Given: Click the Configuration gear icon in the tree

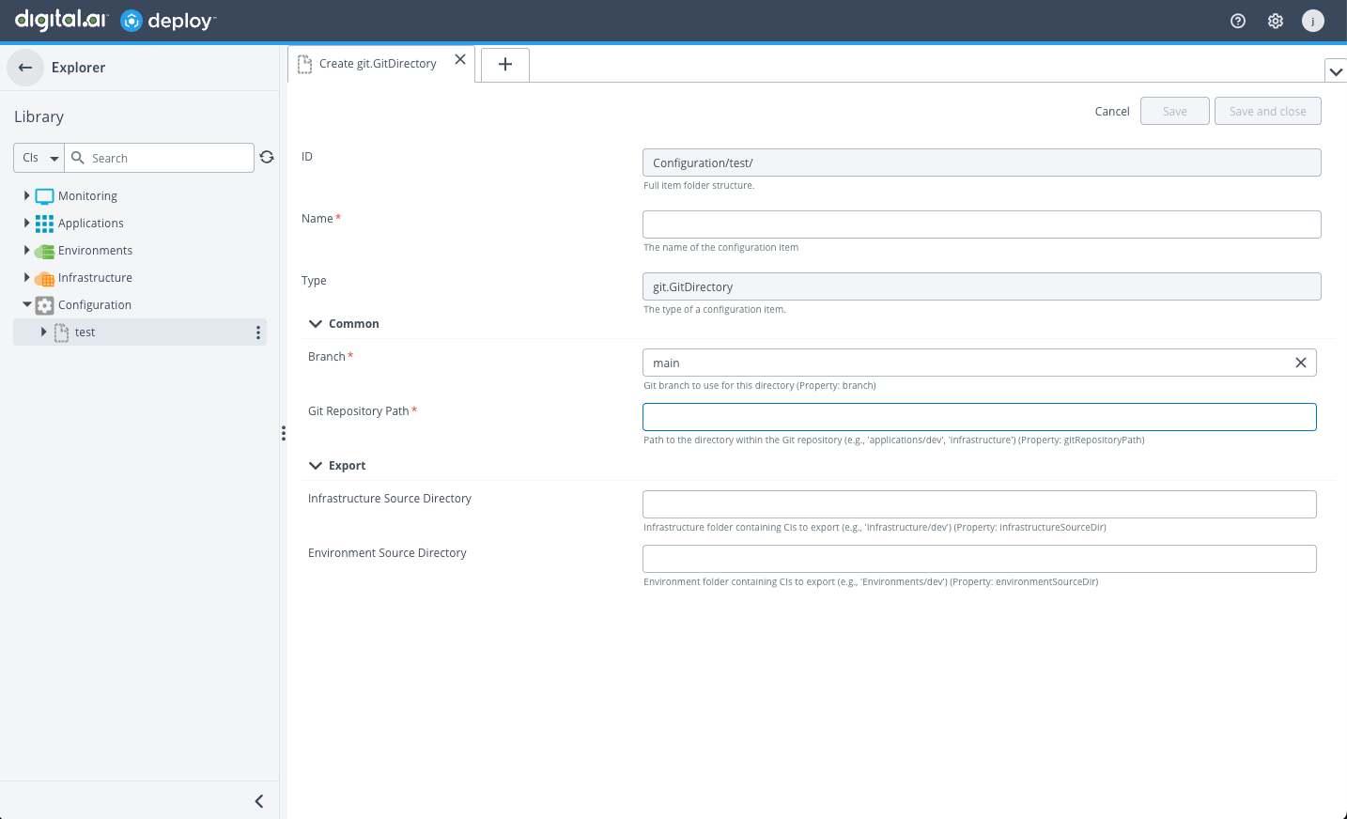Looking at the screenshot, I should [x=44, y=304].
